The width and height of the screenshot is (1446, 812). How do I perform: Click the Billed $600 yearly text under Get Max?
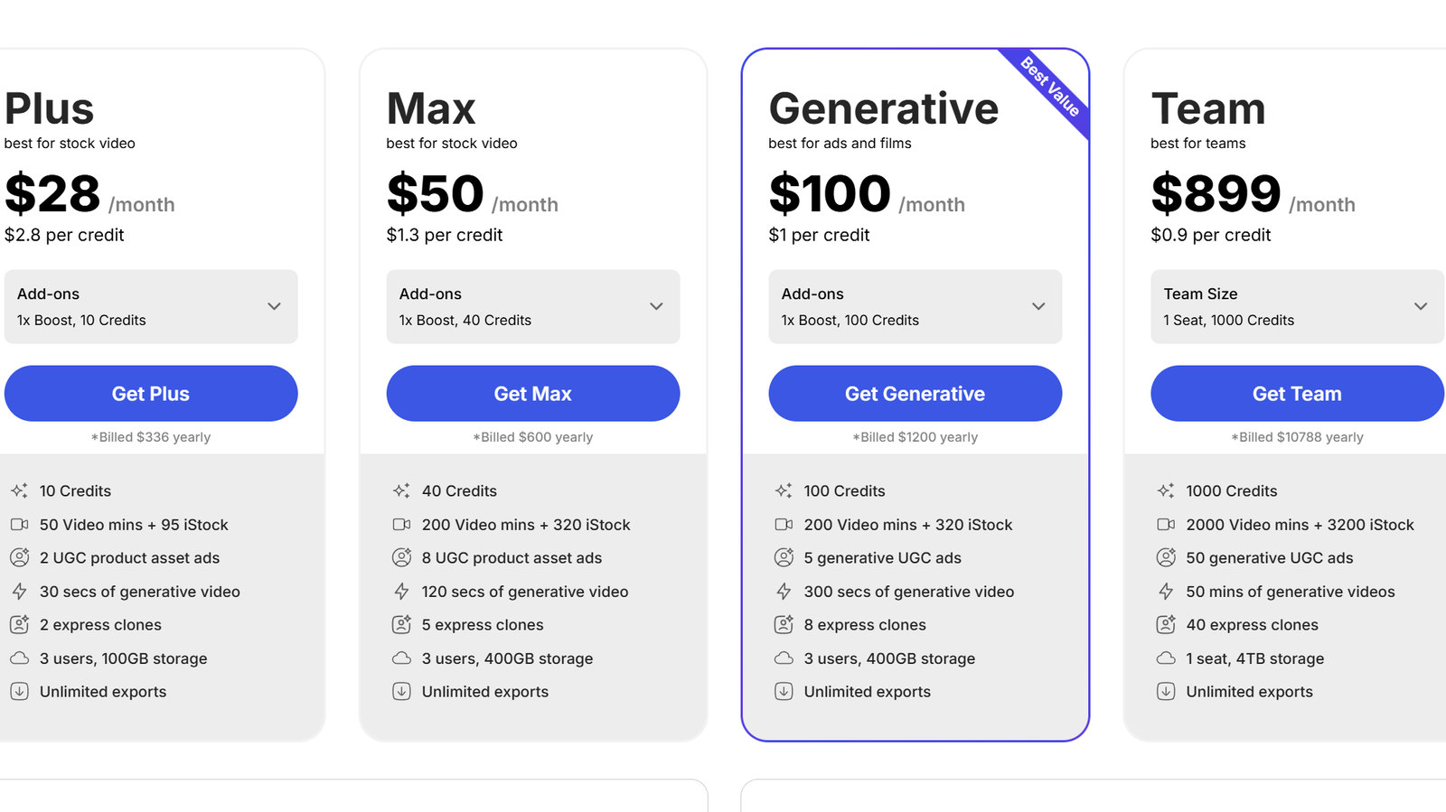532,436
